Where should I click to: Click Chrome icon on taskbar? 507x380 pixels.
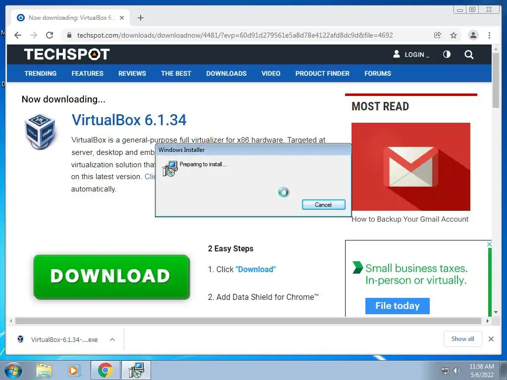(x=105, y=370)
